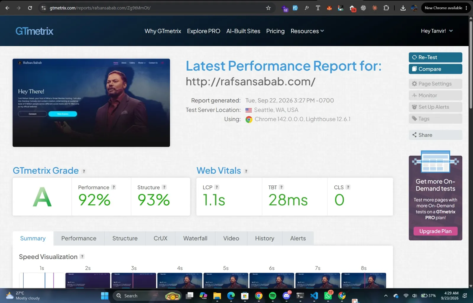
Task: Open the ChatGPT extension icon
Action: (x=363, y=8)
